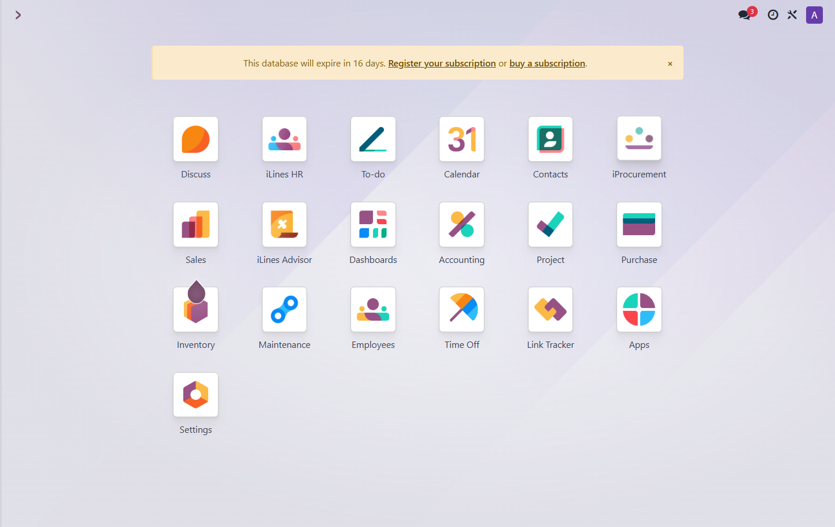The image size is (835, 527).
Task: Open the debug tools menu
Action: click(x=792, y=15)
